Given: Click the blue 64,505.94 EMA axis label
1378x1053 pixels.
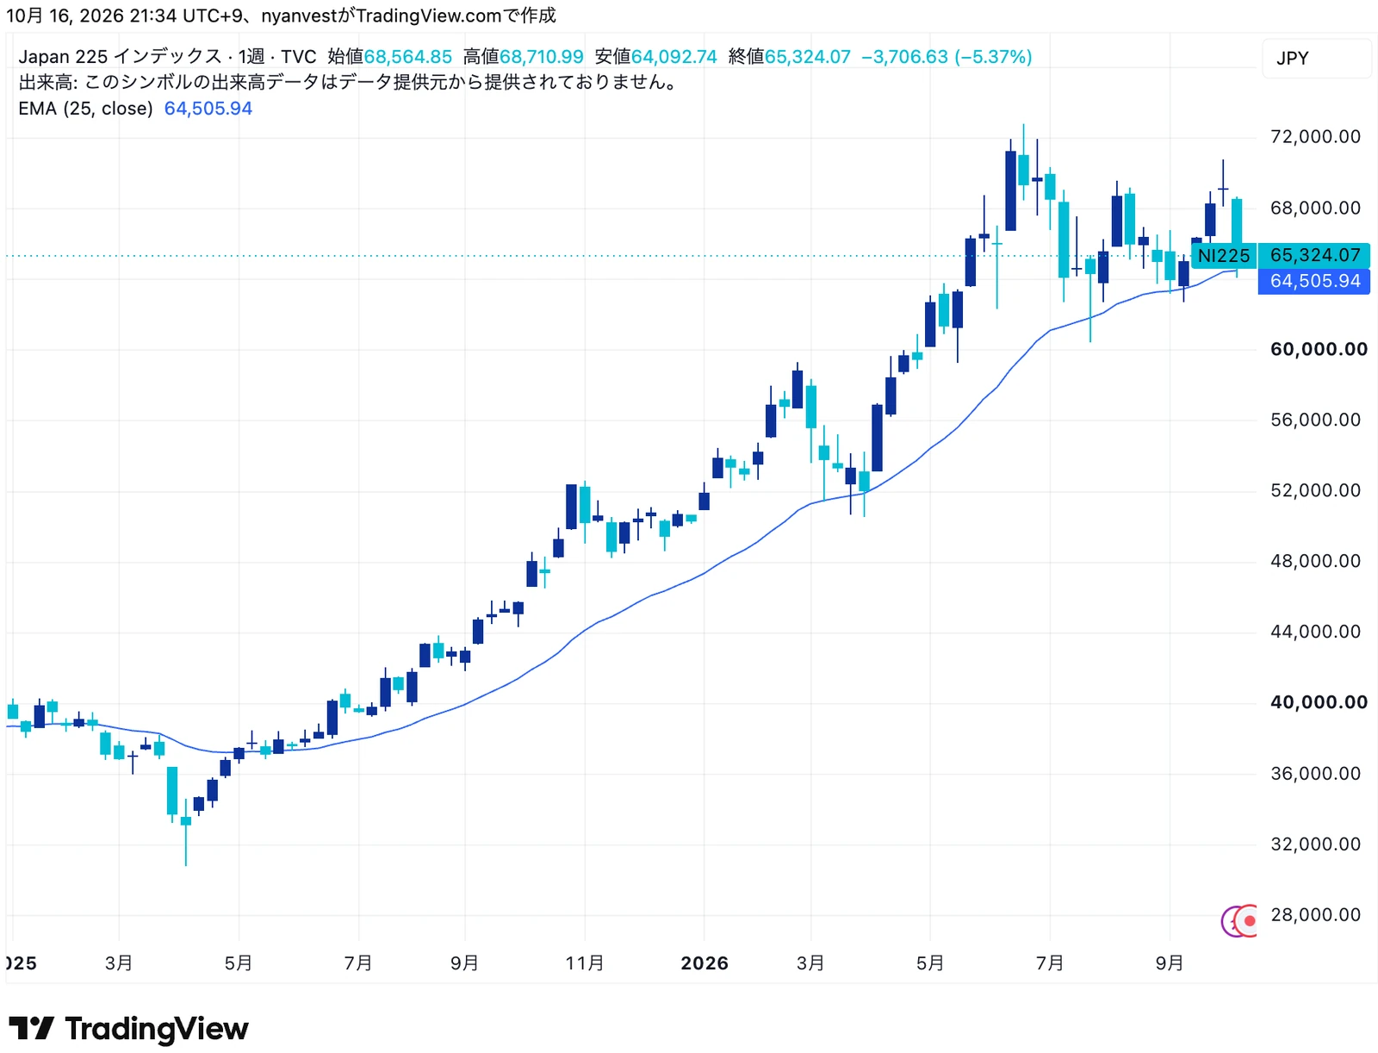Looking at the screenshot, I should tap(1314, 282).
